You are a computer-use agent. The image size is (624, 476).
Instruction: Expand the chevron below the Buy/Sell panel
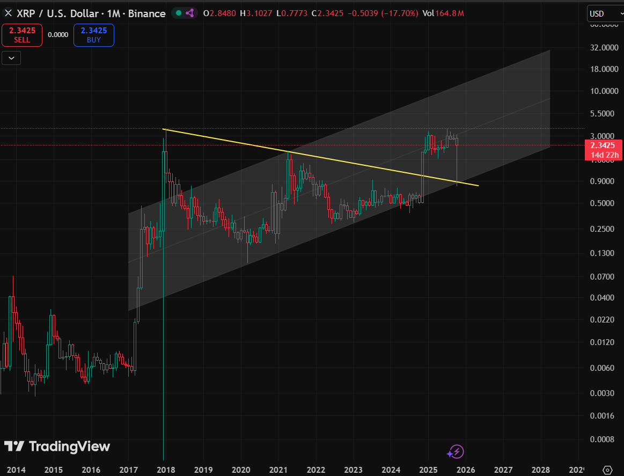pyautogui.click(x=11, y=57)
